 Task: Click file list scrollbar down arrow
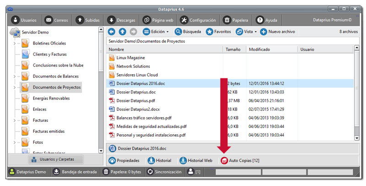coord(357,138)
